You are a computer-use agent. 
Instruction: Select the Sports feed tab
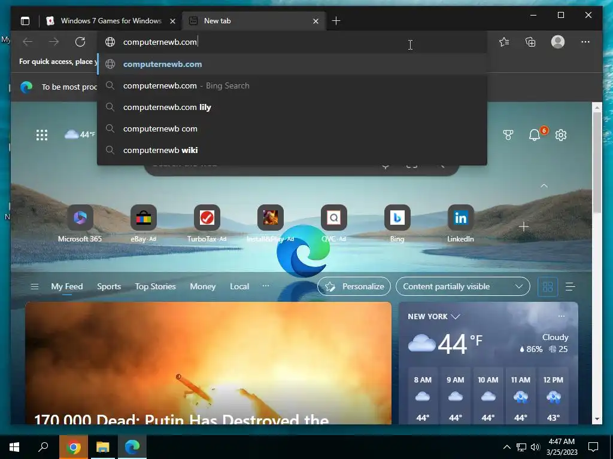pos(109,286)
